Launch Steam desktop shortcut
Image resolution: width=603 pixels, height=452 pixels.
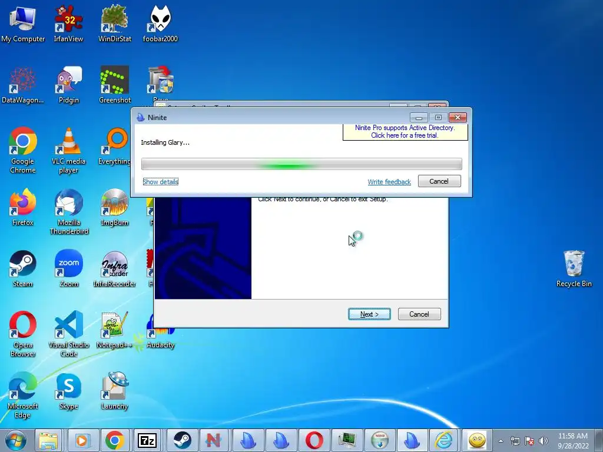click(23, 268)
